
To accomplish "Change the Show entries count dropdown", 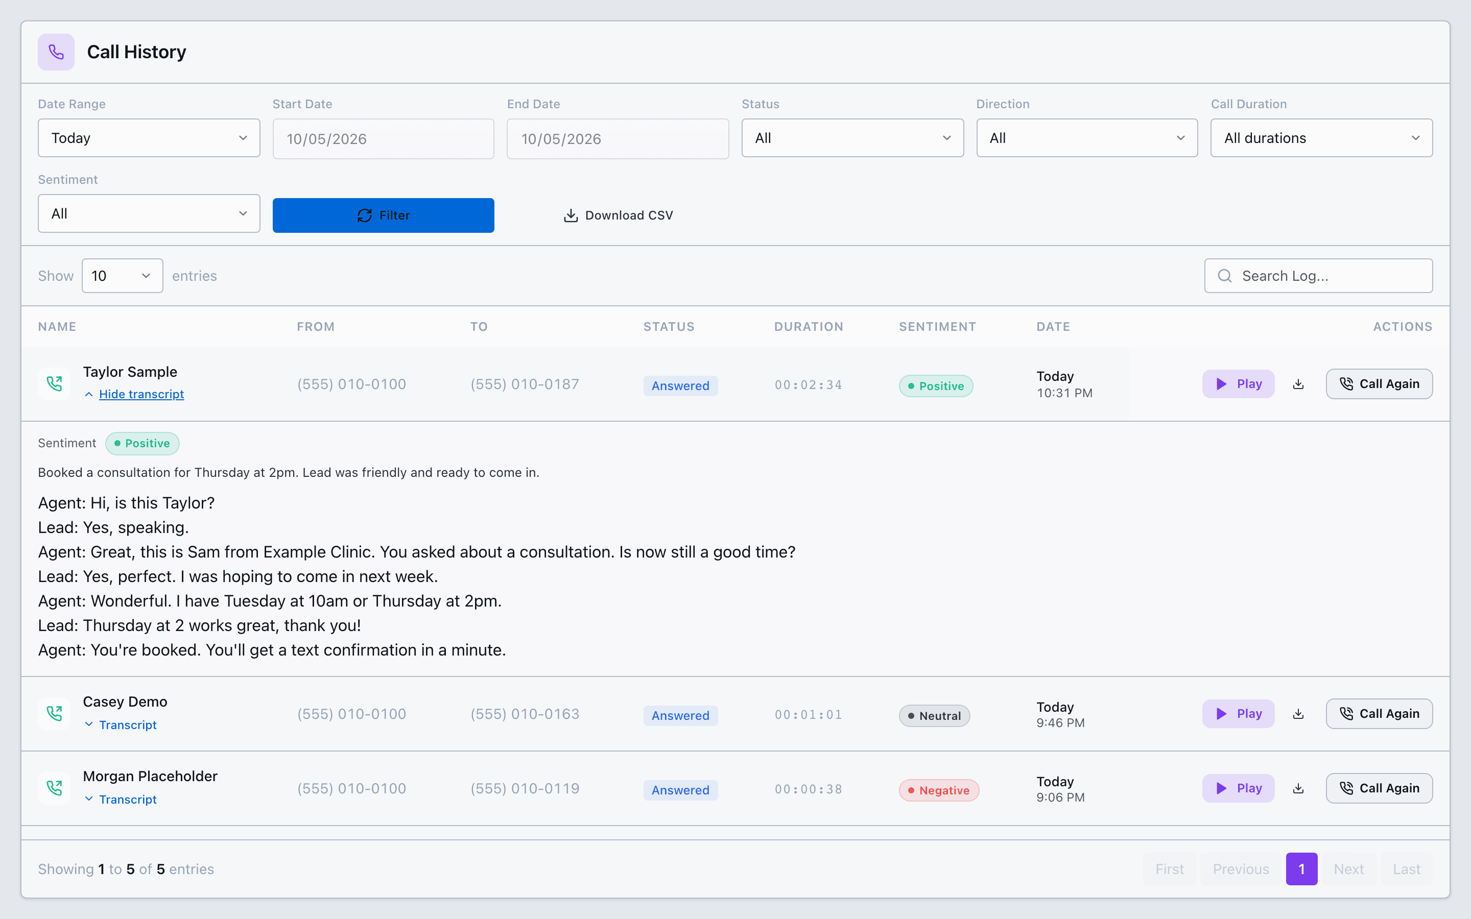I will 122,276.
